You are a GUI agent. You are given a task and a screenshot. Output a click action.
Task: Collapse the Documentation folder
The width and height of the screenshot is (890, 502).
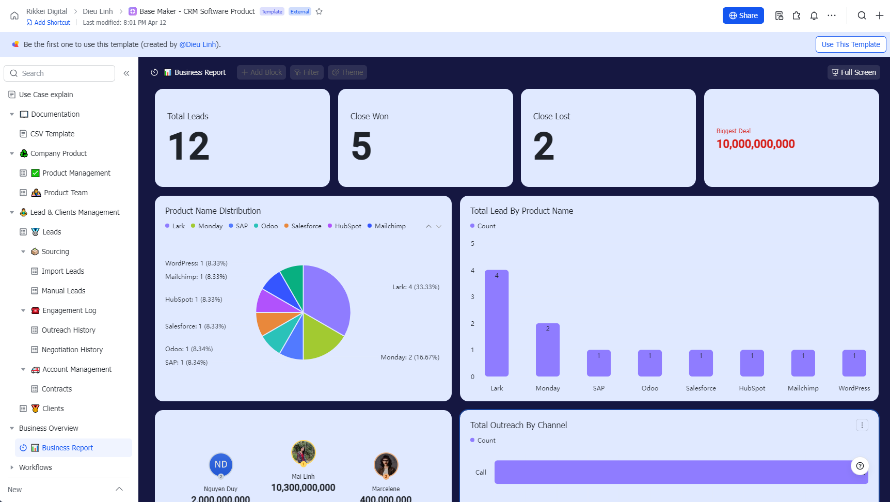[12, 114]
